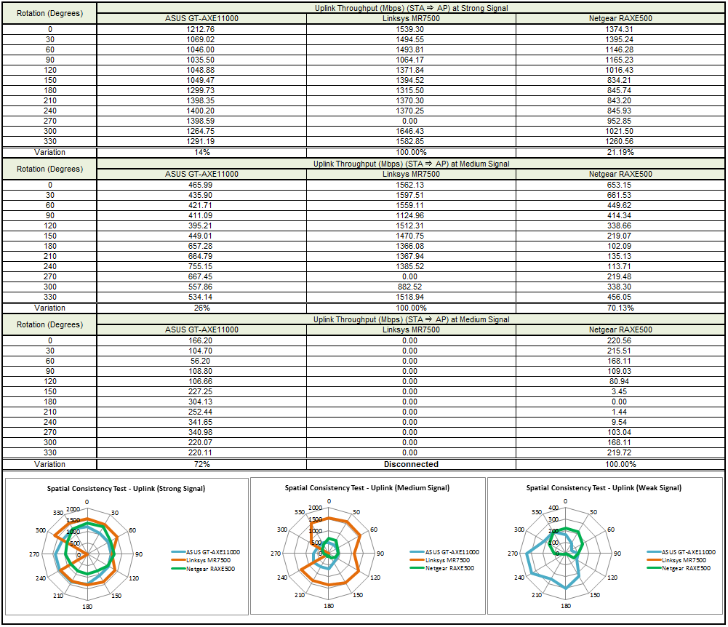Screen dimensions: 728x627
Task: Click the value 1064.17
Action: coord(410,60)
